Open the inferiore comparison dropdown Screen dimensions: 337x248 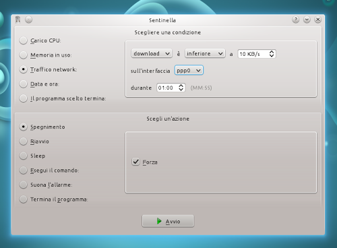click(205, 53)
